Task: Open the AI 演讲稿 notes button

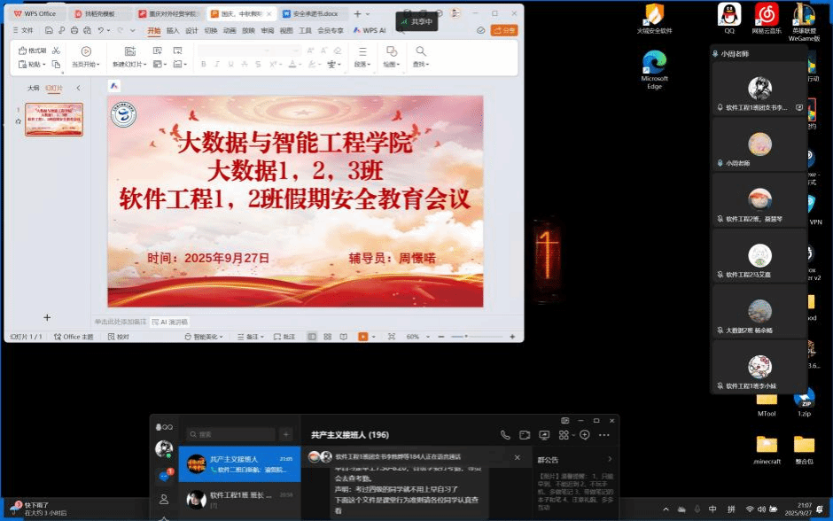Action: pos(169,322)
